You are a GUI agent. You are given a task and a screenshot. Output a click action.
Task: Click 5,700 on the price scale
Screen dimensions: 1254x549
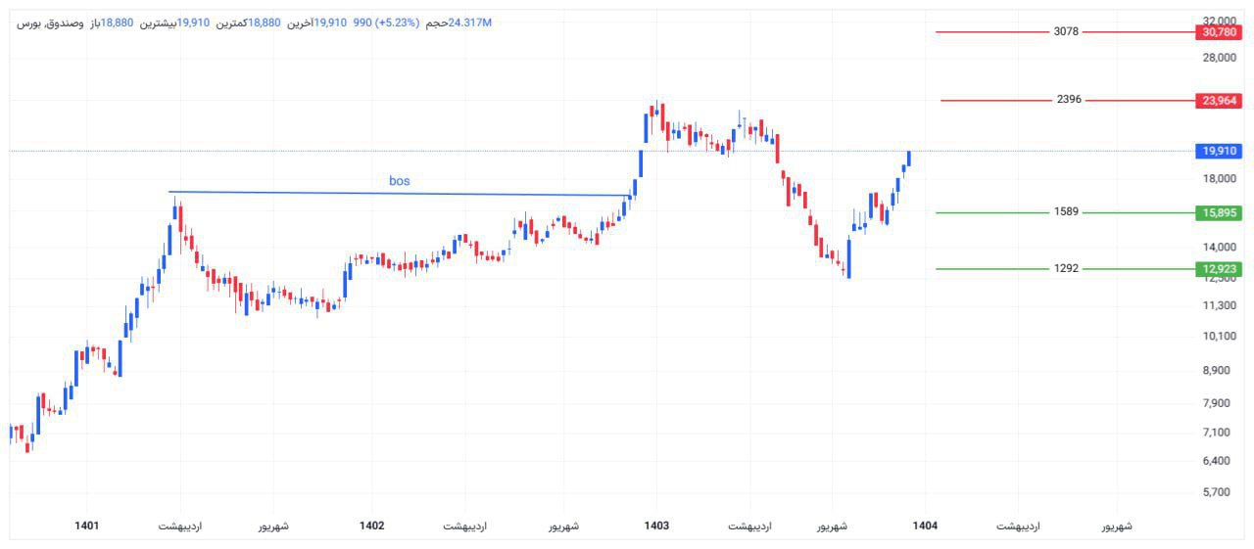coord(1221,492)
